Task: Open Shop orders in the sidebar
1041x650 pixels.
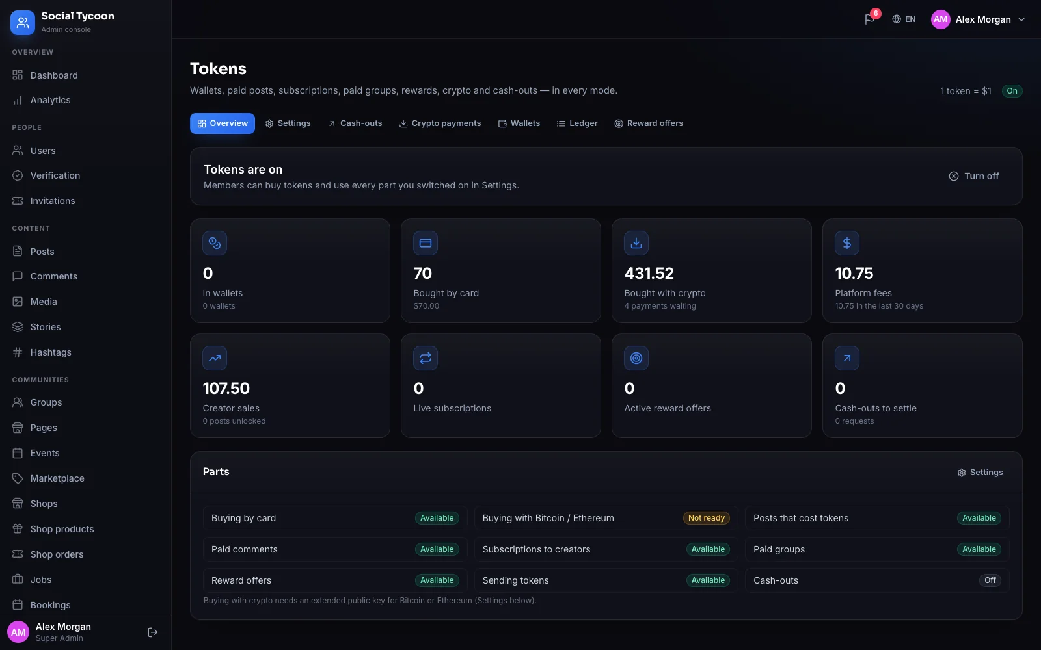Action: (x=85, y=554)
